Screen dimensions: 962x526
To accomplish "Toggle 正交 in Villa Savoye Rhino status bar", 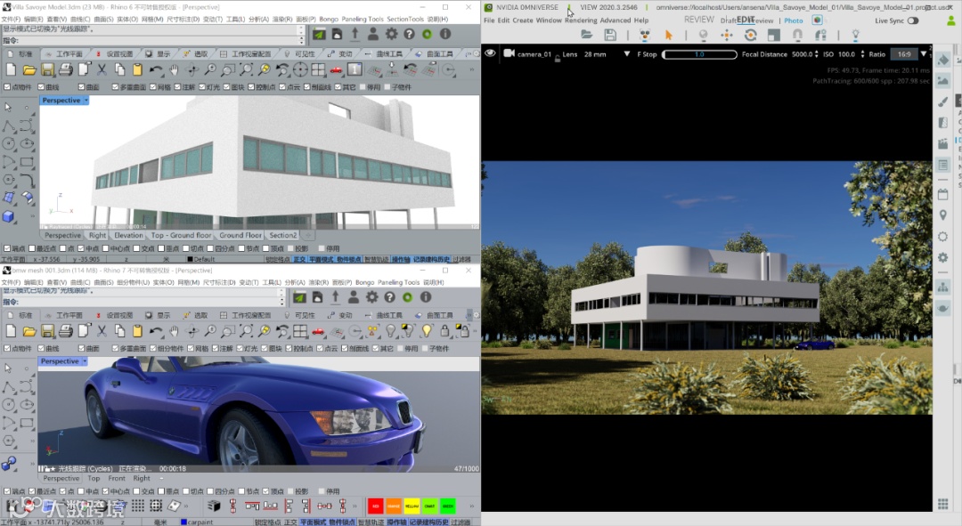I will 300,259.
